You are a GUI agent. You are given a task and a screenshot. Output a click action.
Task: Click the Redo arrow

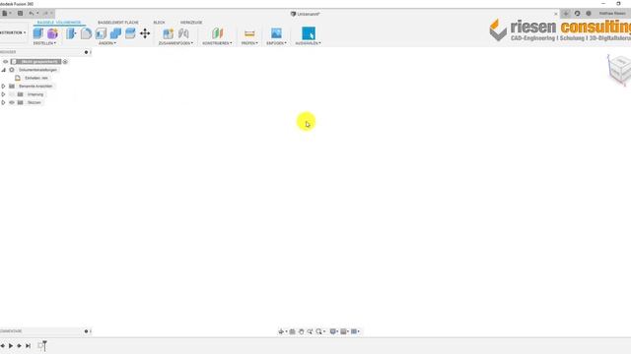[45, 13]
